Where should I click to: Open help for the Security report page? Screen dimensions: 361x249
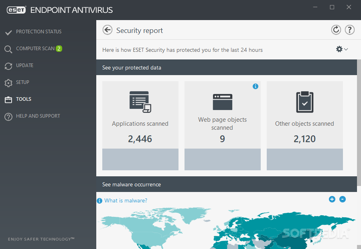(349, 30)
